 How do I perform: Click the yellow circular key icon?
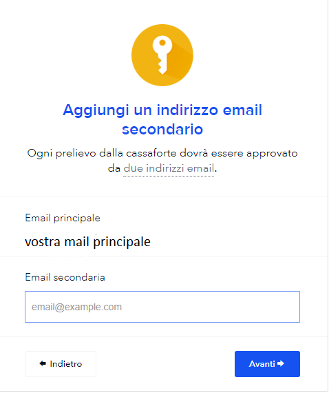[162, 55]
